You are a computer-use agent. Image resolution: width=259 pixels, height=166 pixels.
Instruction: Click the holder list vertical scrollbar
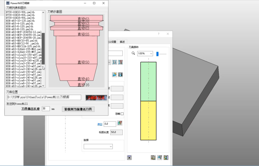[x=44, y=49]
